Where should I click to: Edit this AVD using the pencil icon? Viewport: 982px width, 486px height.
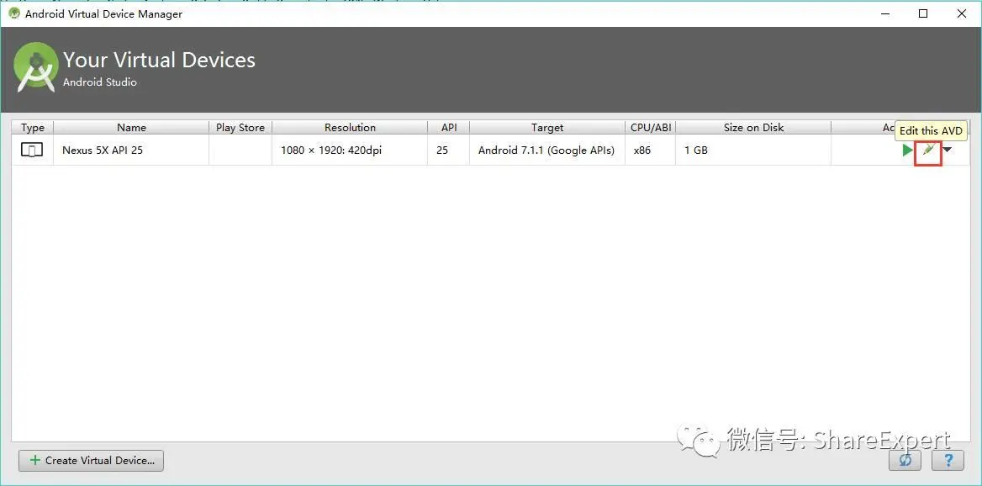929,151
